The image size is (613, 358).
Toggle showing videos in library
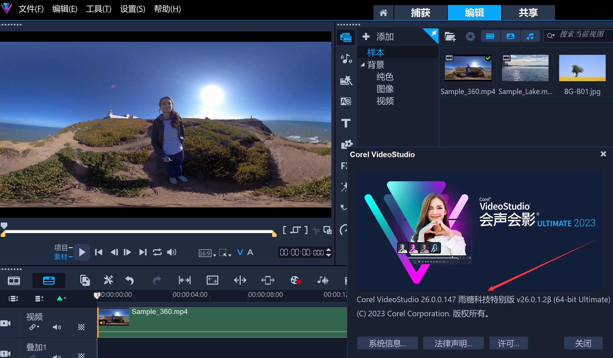[x=490, y=36]
